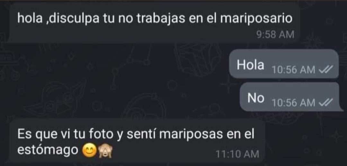The image size is (347, 166).
Task: Click the smiling face emoji
Action: [x=89, y=151]
